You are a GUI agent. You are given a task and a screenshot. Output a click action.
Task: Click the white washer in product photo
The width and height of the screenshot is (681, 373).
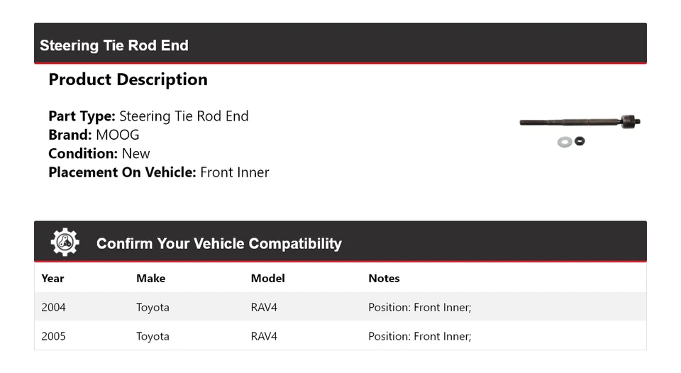pyautogui.click(x=565, y=142)
